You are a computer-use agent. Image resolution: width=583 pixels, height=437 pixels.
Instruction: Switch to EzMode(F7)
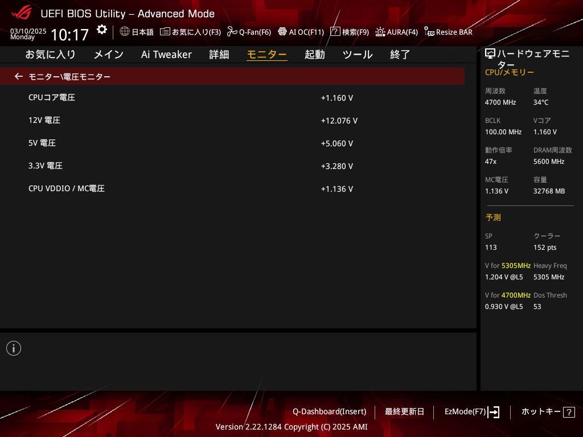(465, 412)
